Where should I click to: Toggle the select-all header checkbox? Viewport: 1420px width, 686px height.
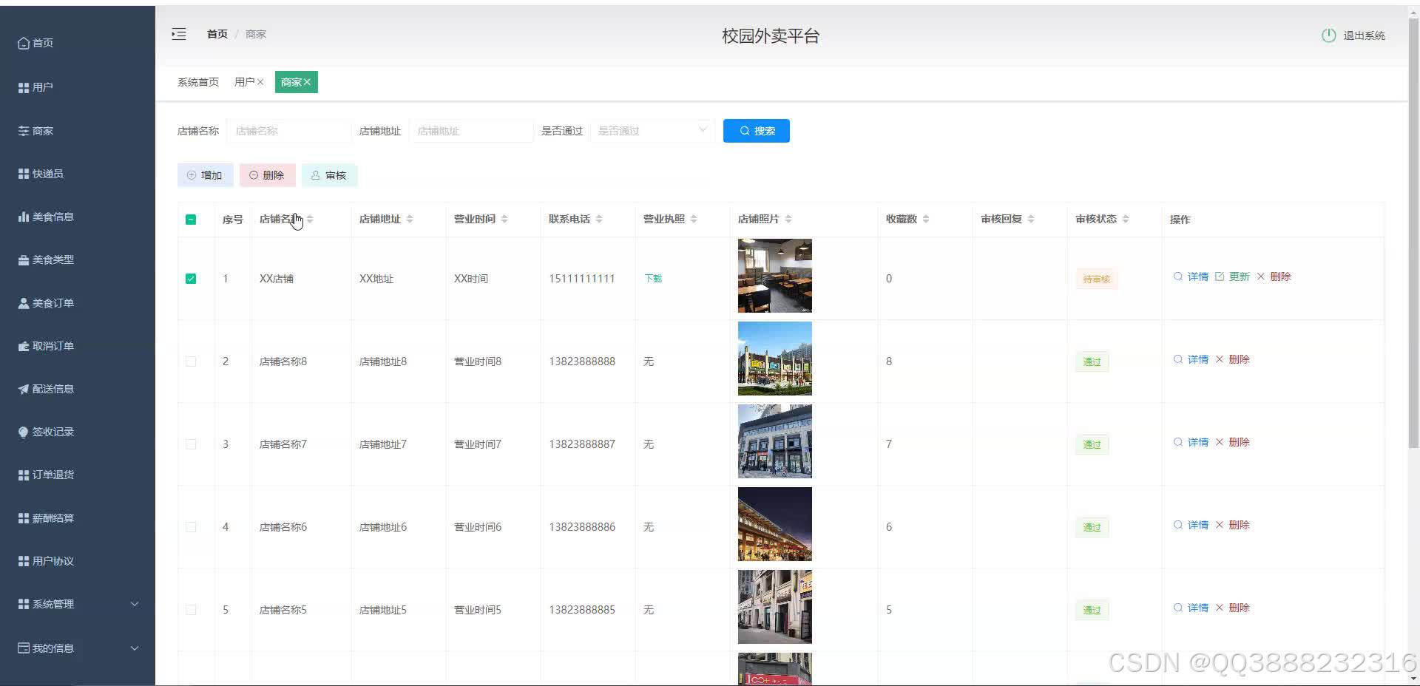(191, 220)
